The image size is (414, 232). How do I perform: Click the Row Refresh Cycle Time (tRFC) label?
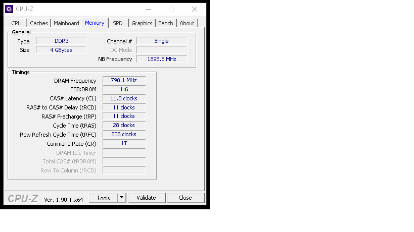pos(58,135)
